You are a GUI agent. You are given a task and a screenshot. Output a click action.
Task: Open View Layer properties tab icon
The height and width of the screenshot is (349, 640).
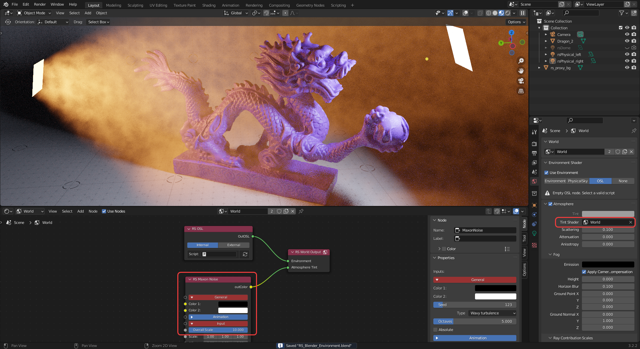534,163
